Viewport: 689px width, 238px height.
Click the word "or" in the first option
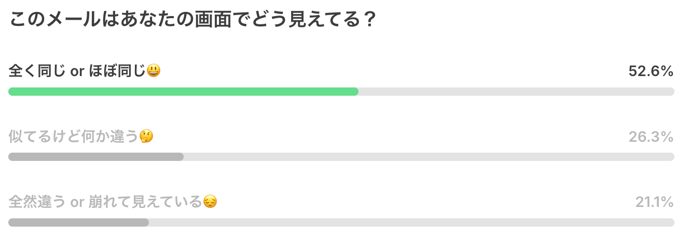(x=77, y=72)
